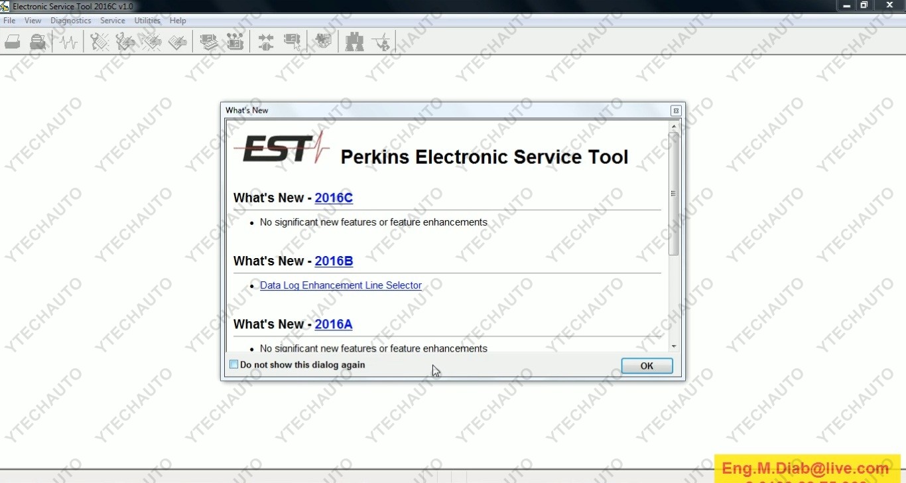Open the 2016A version link
The width and height of the screenshot is (906, 483).
(334, 324)
